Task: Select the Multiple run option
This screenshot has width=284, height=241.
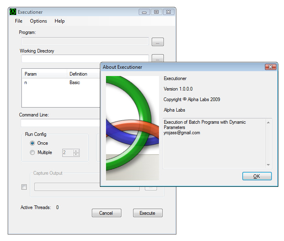Action: [x=41, y=152]
